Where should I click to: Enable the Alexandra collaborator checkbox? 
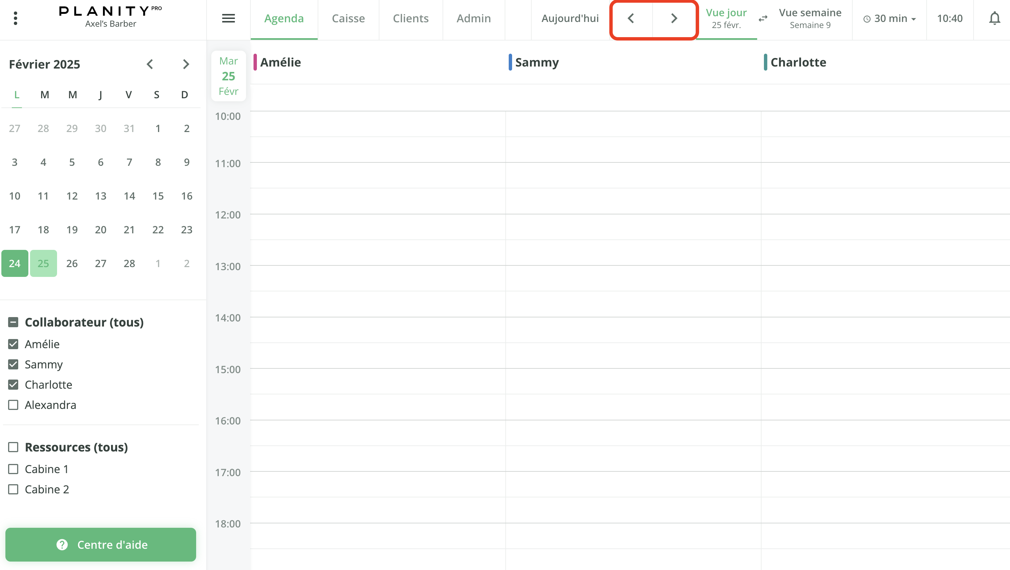(13, 405)
